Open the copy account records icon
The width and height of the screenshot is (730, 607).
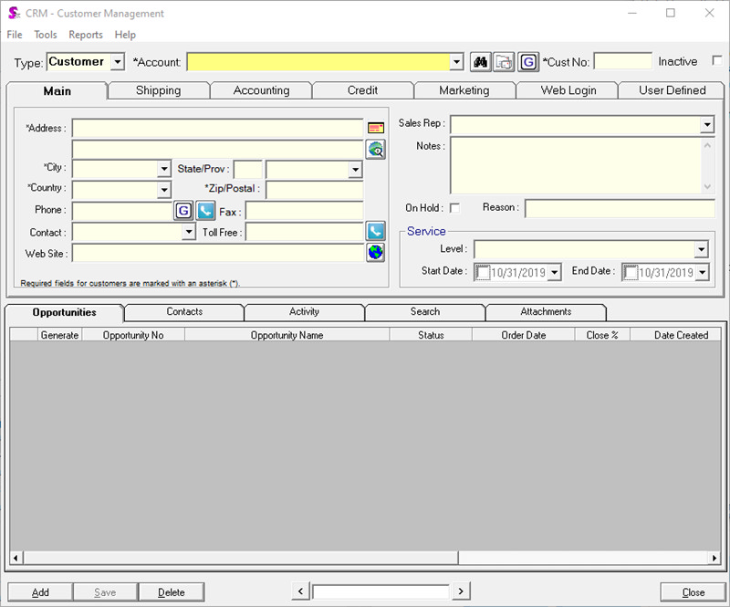503,61
